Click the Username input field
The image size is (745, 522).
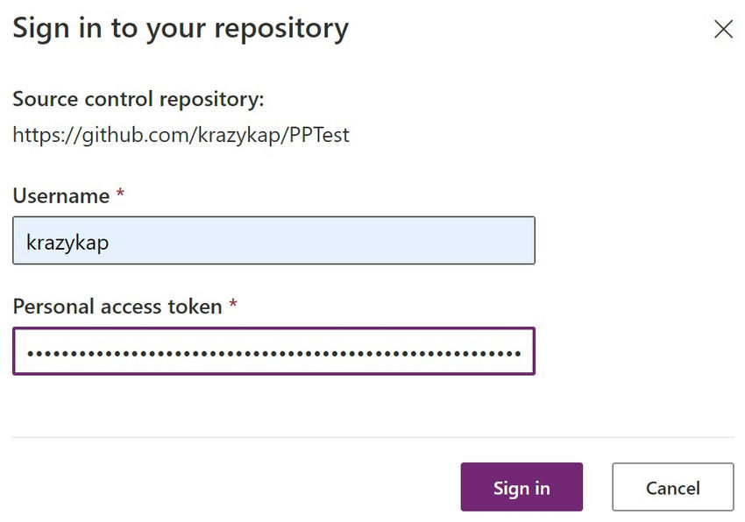point(272,239)
